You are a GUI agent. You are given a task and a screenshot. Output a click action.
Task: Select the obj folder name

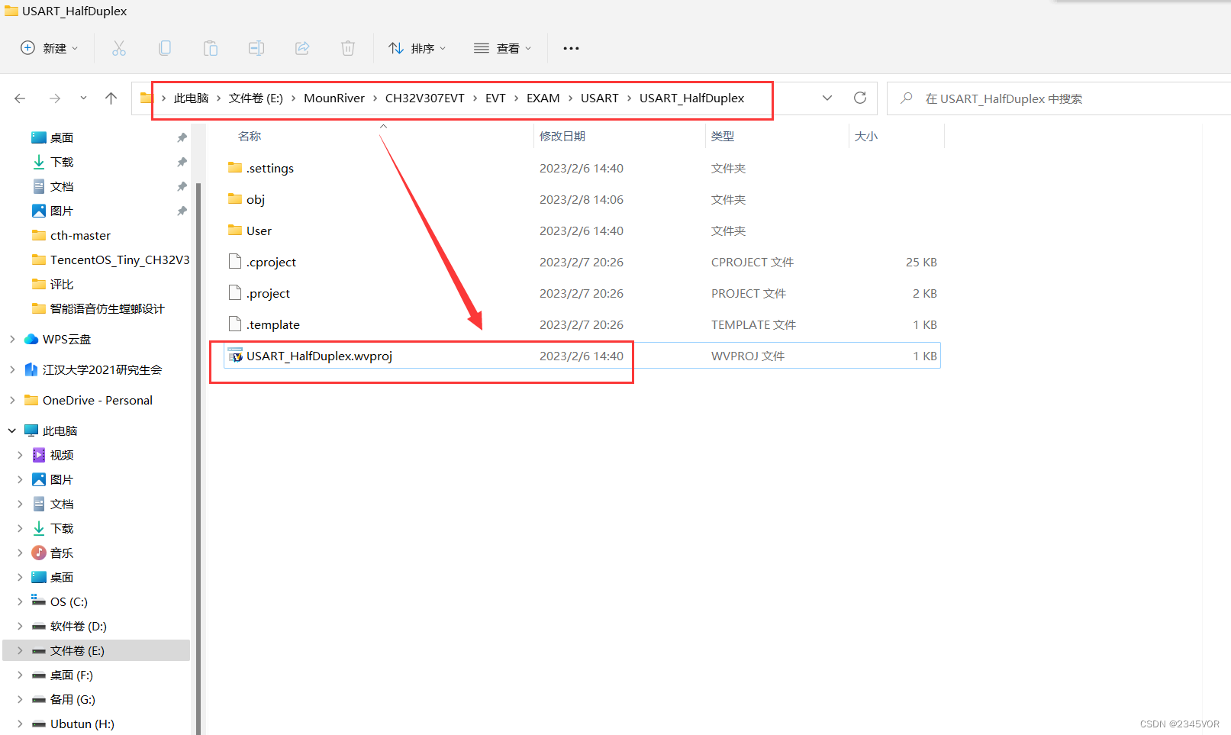coord(256,199)
